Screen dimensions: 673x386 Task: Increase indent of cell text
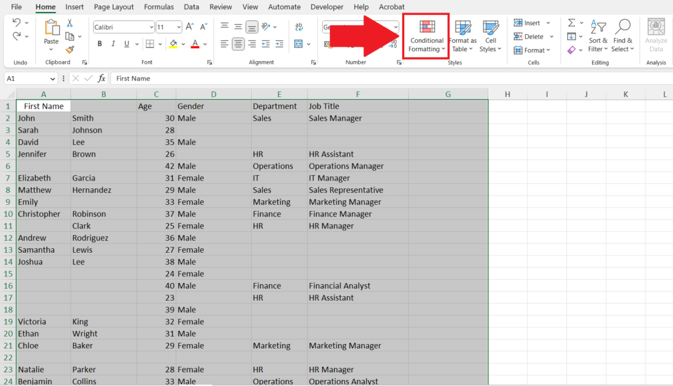coord(279,44)
